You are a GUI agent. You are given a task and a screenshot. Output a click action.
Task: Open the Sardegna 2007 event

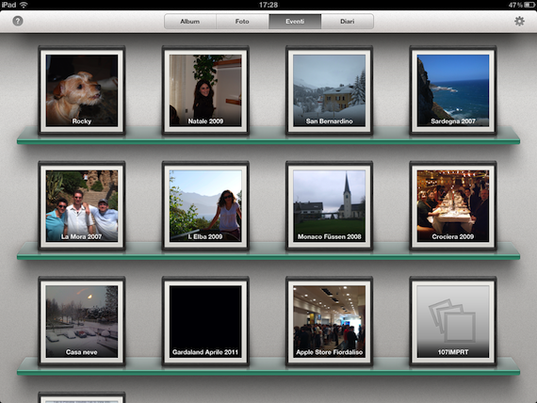click(x=453, y=90)
